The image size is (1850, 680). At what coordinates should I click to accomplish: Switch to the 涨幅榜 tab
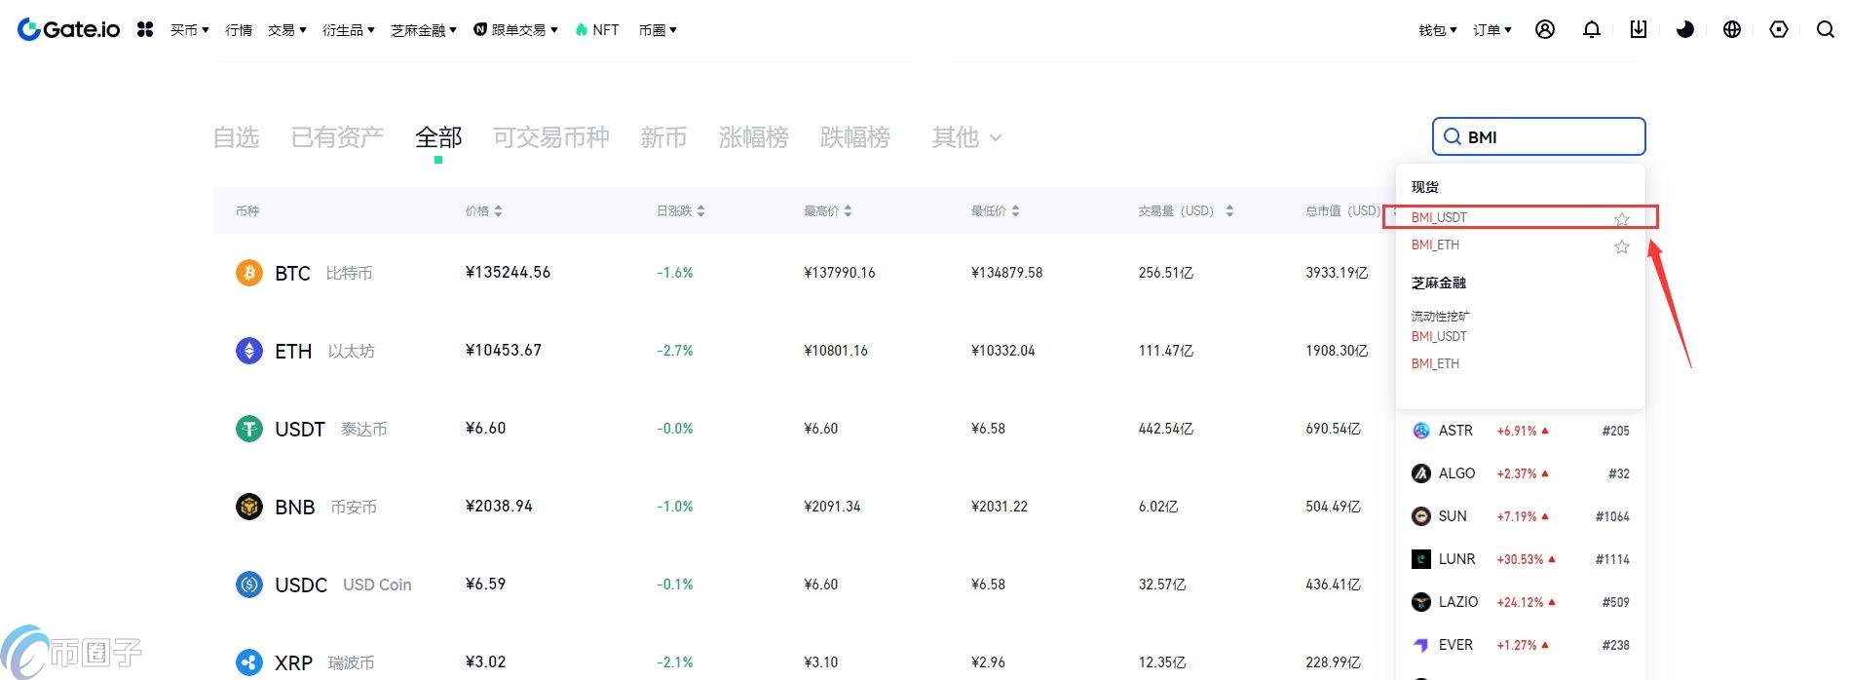point(754,137)
